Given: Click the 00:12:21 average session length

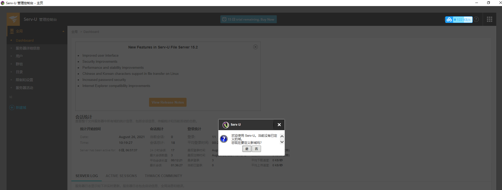Looking at the screenshot, I should click(x=177, y=160).
